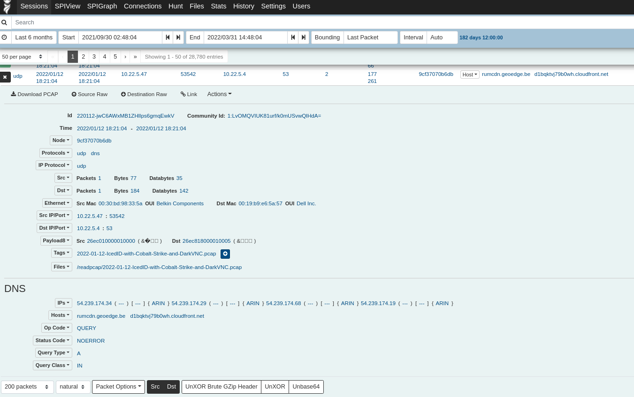Screen dimensions: 634x397
Task: Focus the Search query field
Action: (x=322, y=22)
